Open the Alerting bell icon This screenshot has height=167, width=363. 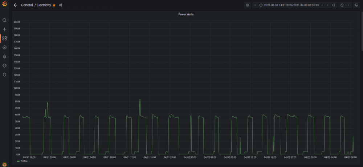point(4,57)
